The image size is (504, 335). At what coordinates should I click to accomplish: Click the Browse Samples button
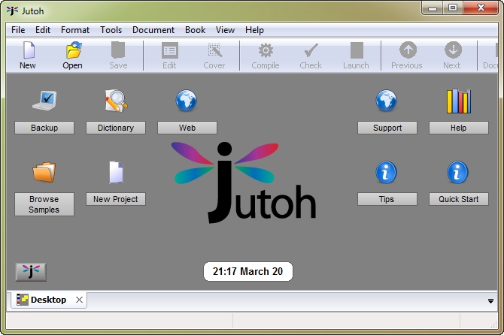[x=44, y=204]
